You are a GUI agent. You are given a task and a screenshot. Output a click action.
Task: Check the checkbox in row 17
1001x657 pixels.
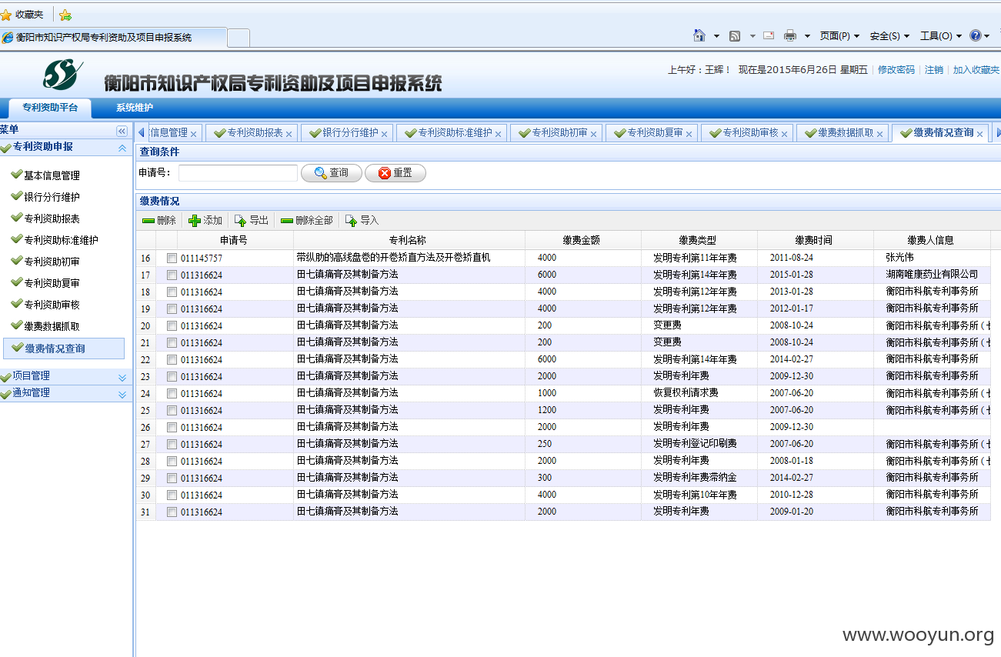172,275
